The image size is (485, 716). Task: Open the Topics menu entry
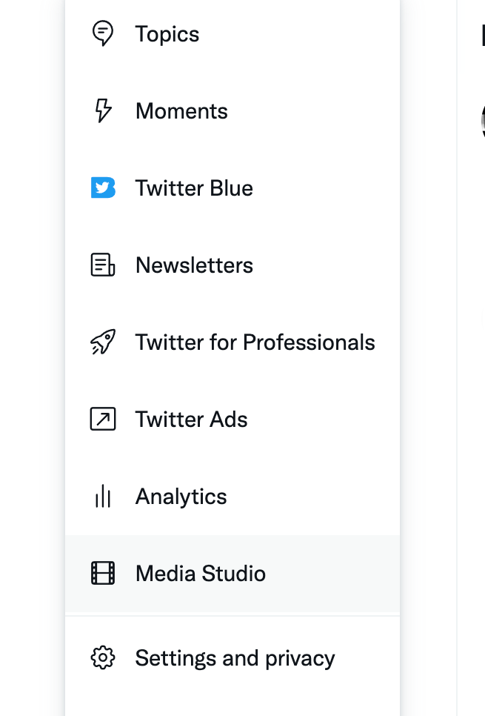click(167, 34)
